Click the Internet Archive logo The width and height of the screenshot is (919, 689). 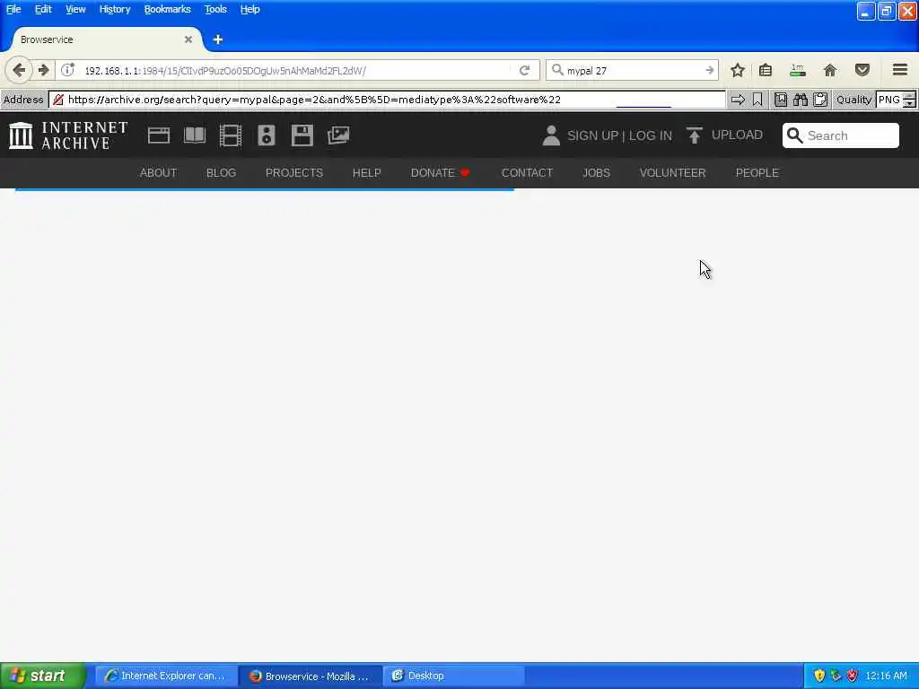pos(68,135)
